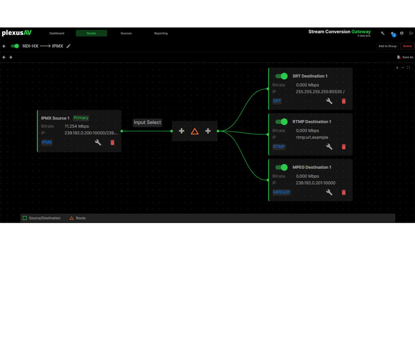Click the orange route triangle node

pos(195,131)
